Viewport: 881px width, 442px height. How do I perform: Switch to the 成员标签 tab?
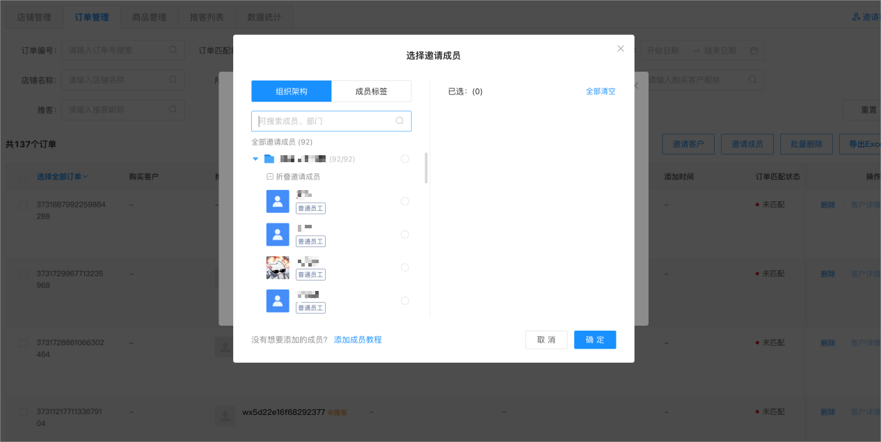click(372, 90)
